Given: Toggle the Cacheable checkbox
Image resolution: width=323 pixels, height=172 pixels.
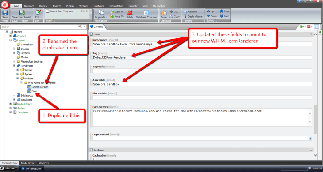Looking at the screenshot, I should point(95,159).
